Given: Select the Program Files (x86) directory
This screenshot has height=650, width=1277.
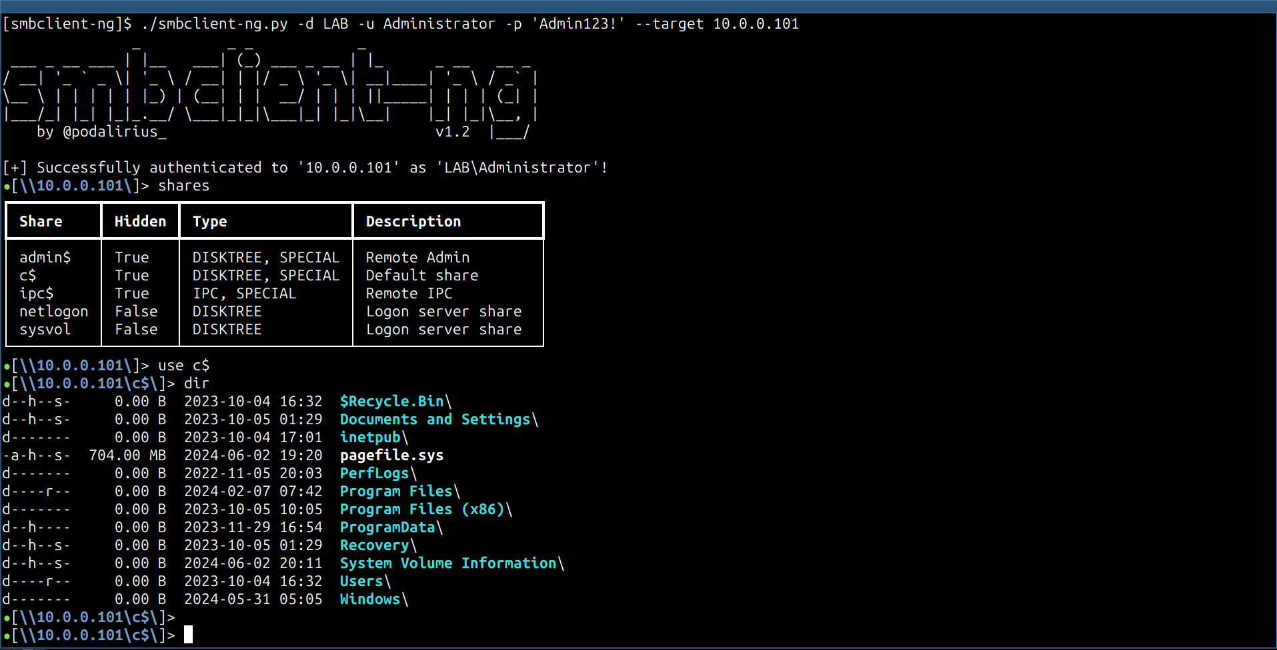Looking at the screenshot, I should click(x=422, y=509).
